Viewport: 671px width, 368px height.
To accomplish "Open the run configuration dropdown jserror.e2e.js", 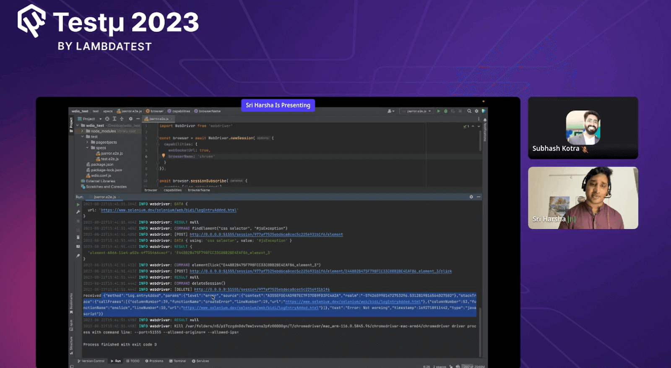I will pos(416,111).
